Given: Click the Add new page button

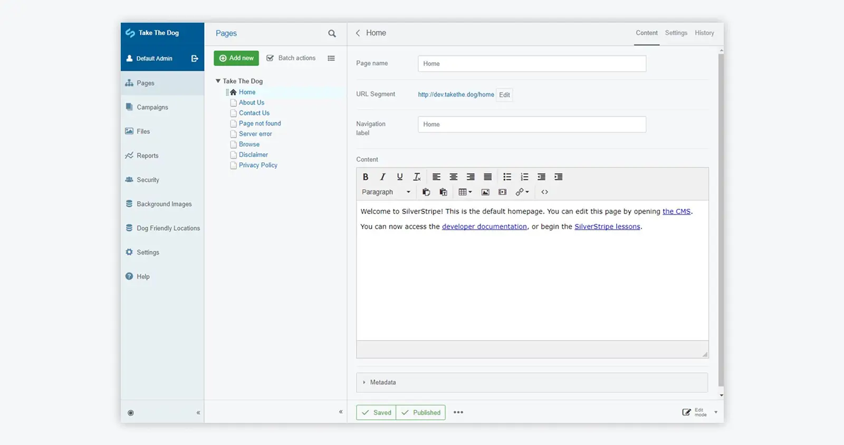Looking at the screenshot, I should coord(236,58).
